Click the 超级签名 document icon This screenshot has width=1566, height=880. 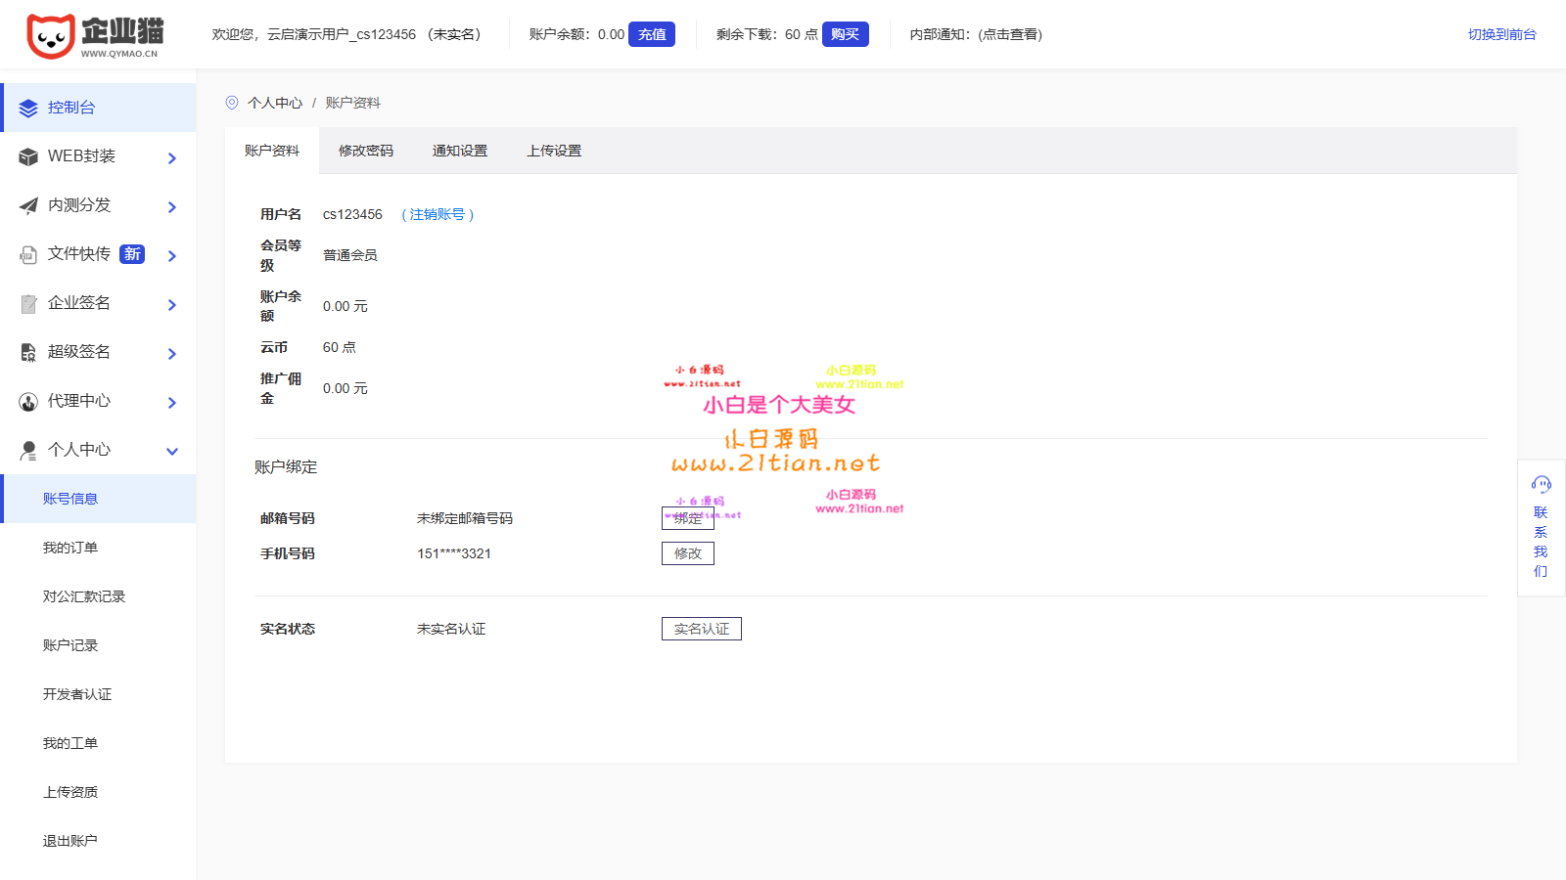coord(28,353)
